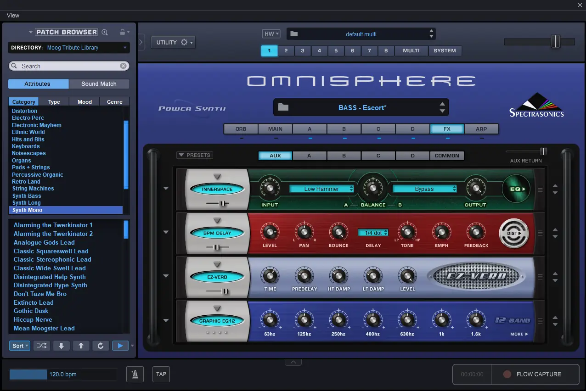
Task: Open the Low Hammer impulse dropdown
Action: click(321, 189)
